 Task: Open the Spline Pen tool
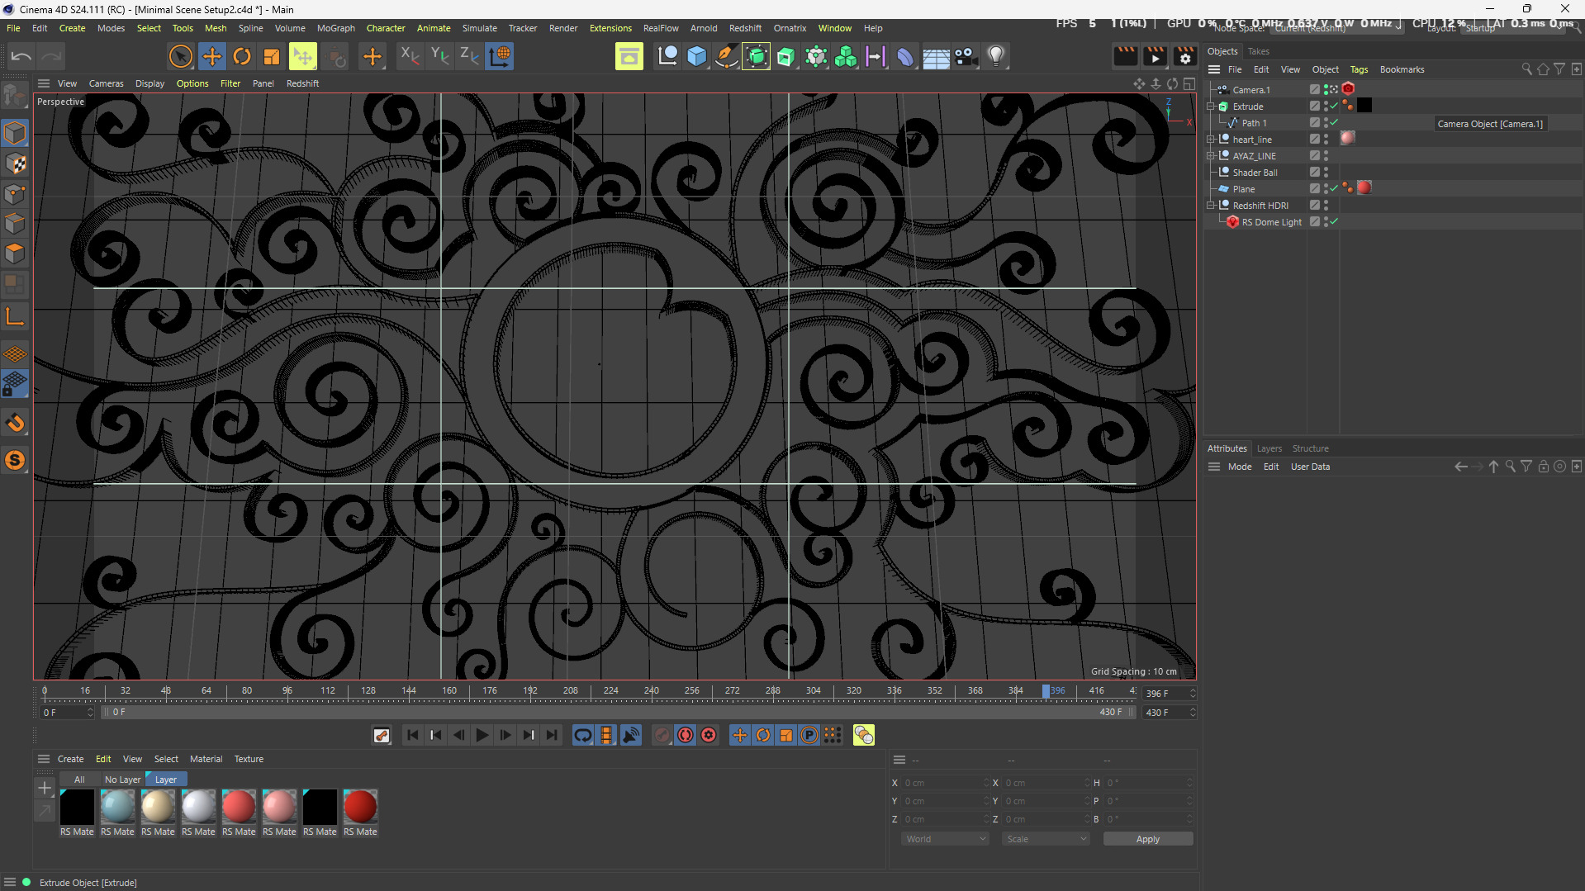coord(726,56)
